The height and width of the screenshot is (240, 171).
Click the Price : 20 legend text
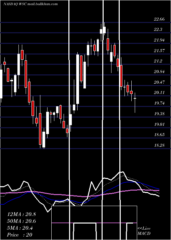click(x=20, y=235)
